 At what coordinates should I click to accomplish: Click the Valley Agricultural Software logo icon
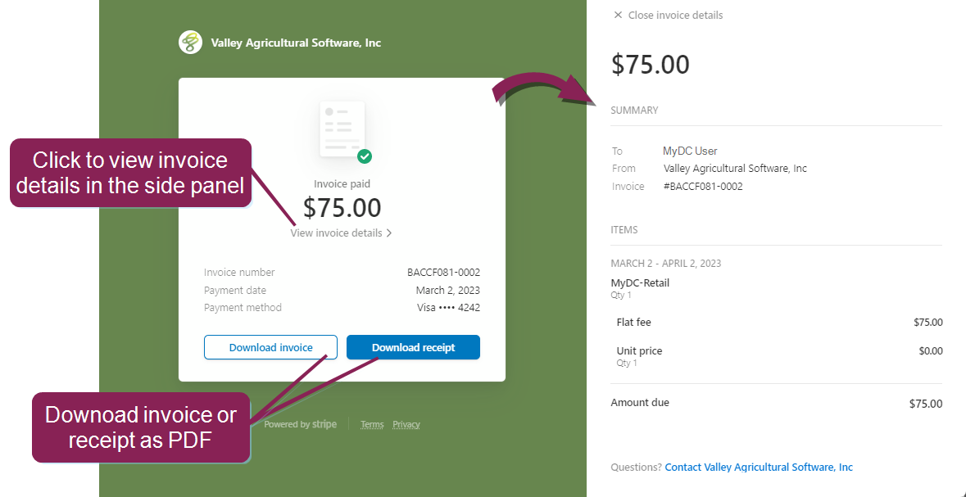pos(190,43)
